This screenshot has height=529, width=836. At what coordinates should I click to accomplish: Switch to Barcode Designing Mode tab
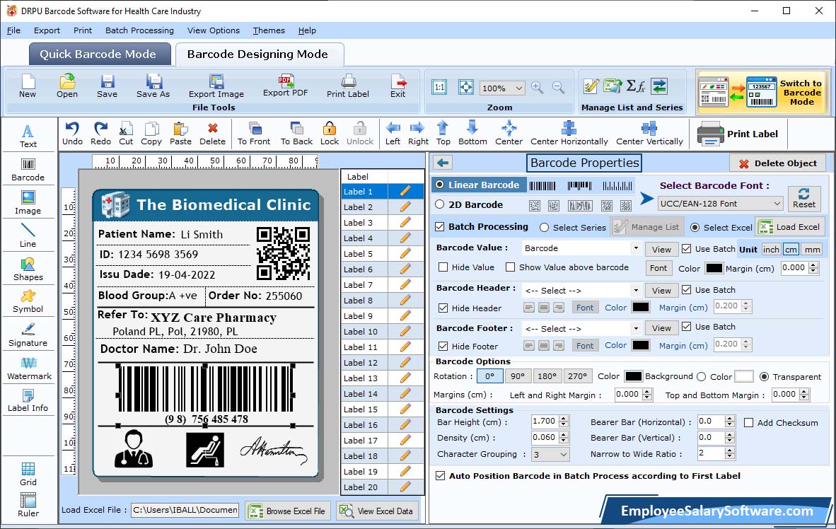click(258, 54)
